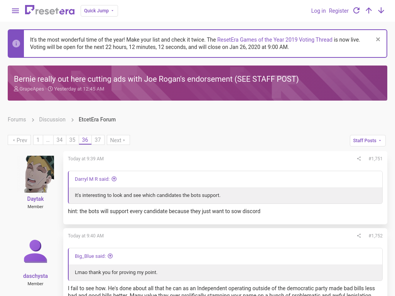Dismiss the Games of the Year notice
This screenshot has width=395, height=296.
coord(378,39)
